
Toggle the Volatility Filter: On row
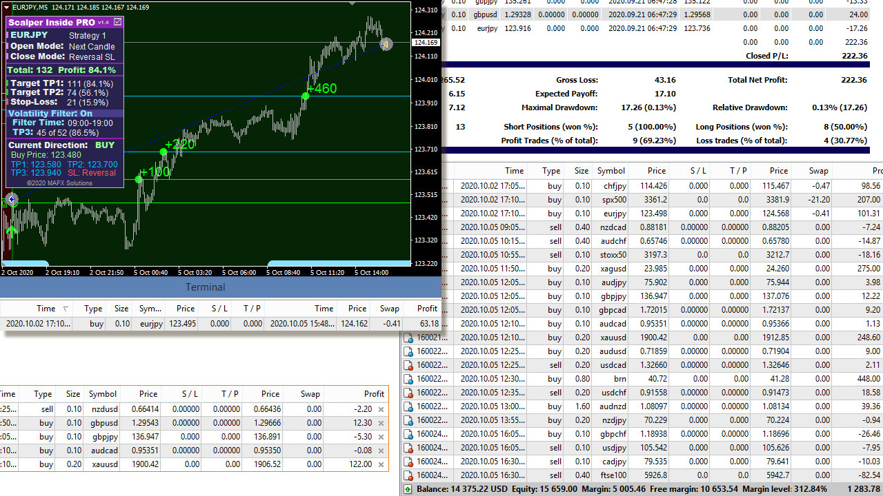tap(50, 114)
